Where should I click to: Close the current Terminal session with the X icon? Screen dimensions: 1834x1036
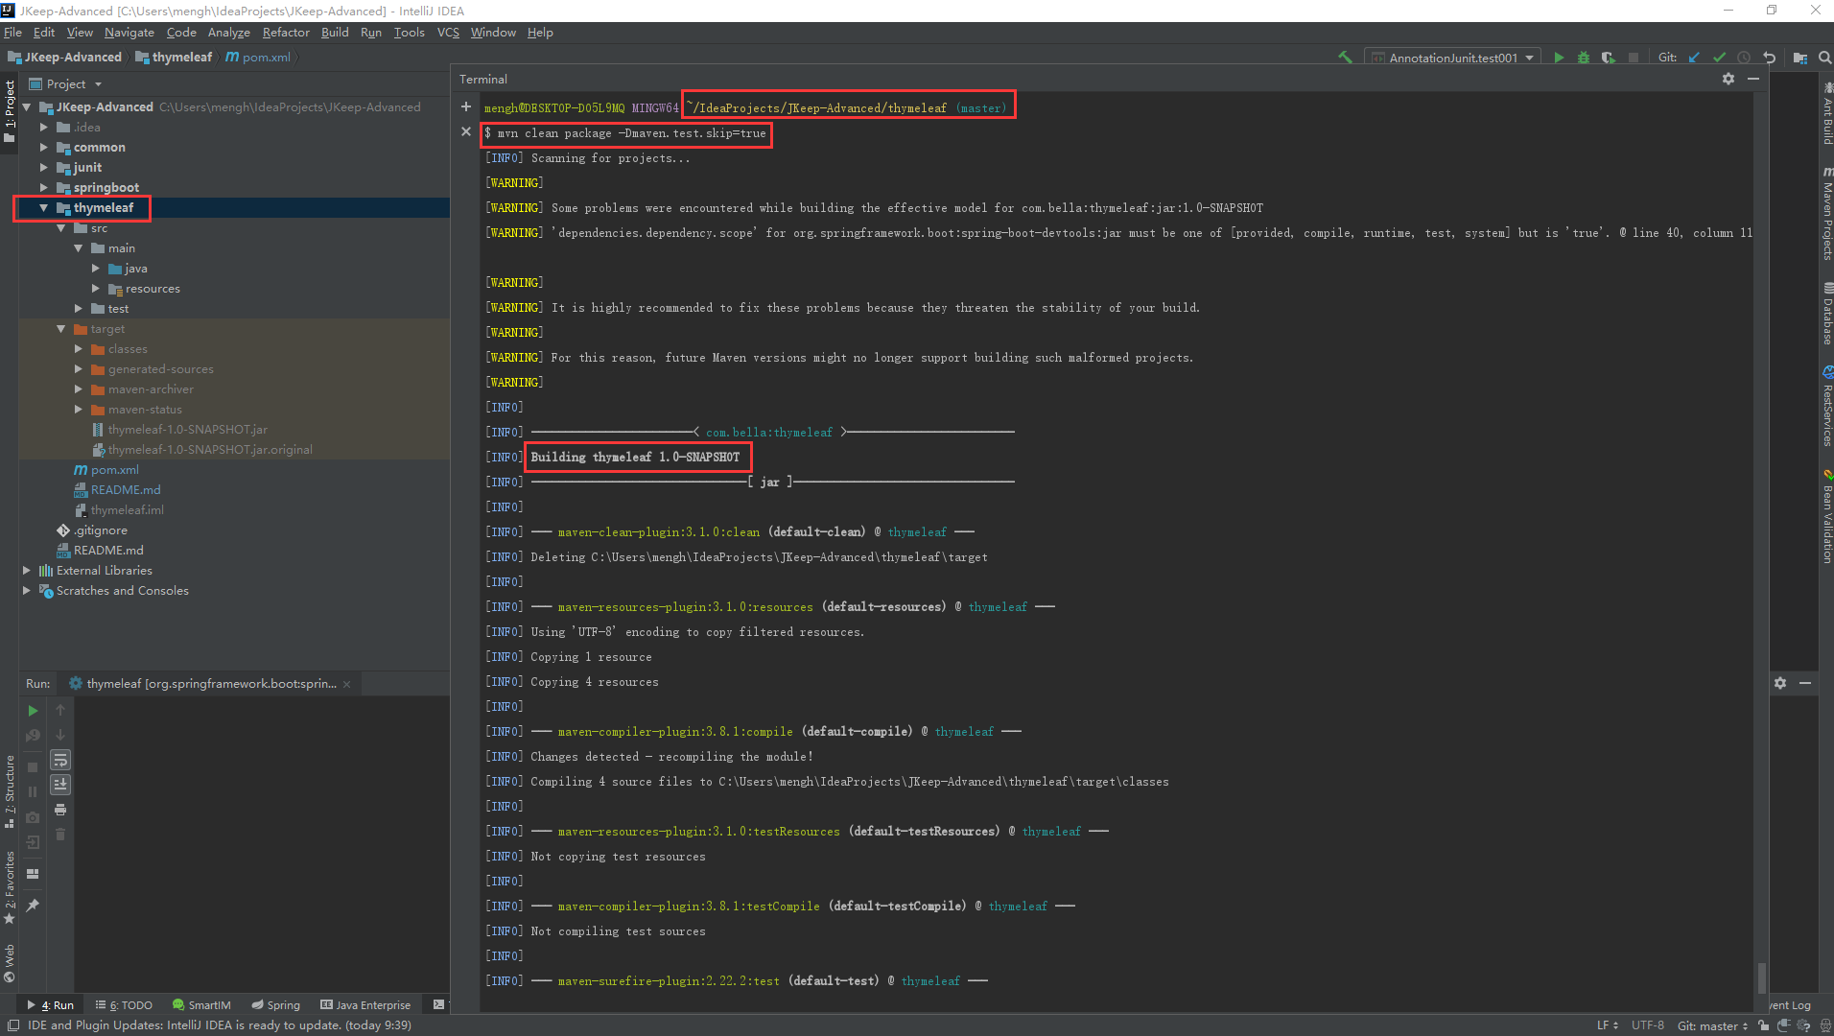coord(466,131)
